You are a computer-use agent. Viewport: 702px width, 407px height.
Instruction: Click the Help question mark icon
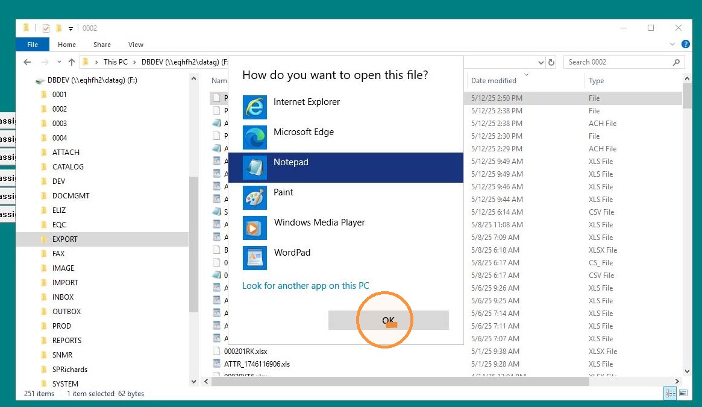pyautogui.click(x=686, y=44)
